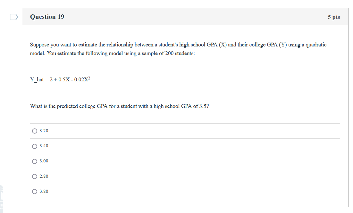
Task: Click the 200 students phrase in the prompt
Action: 180,53
